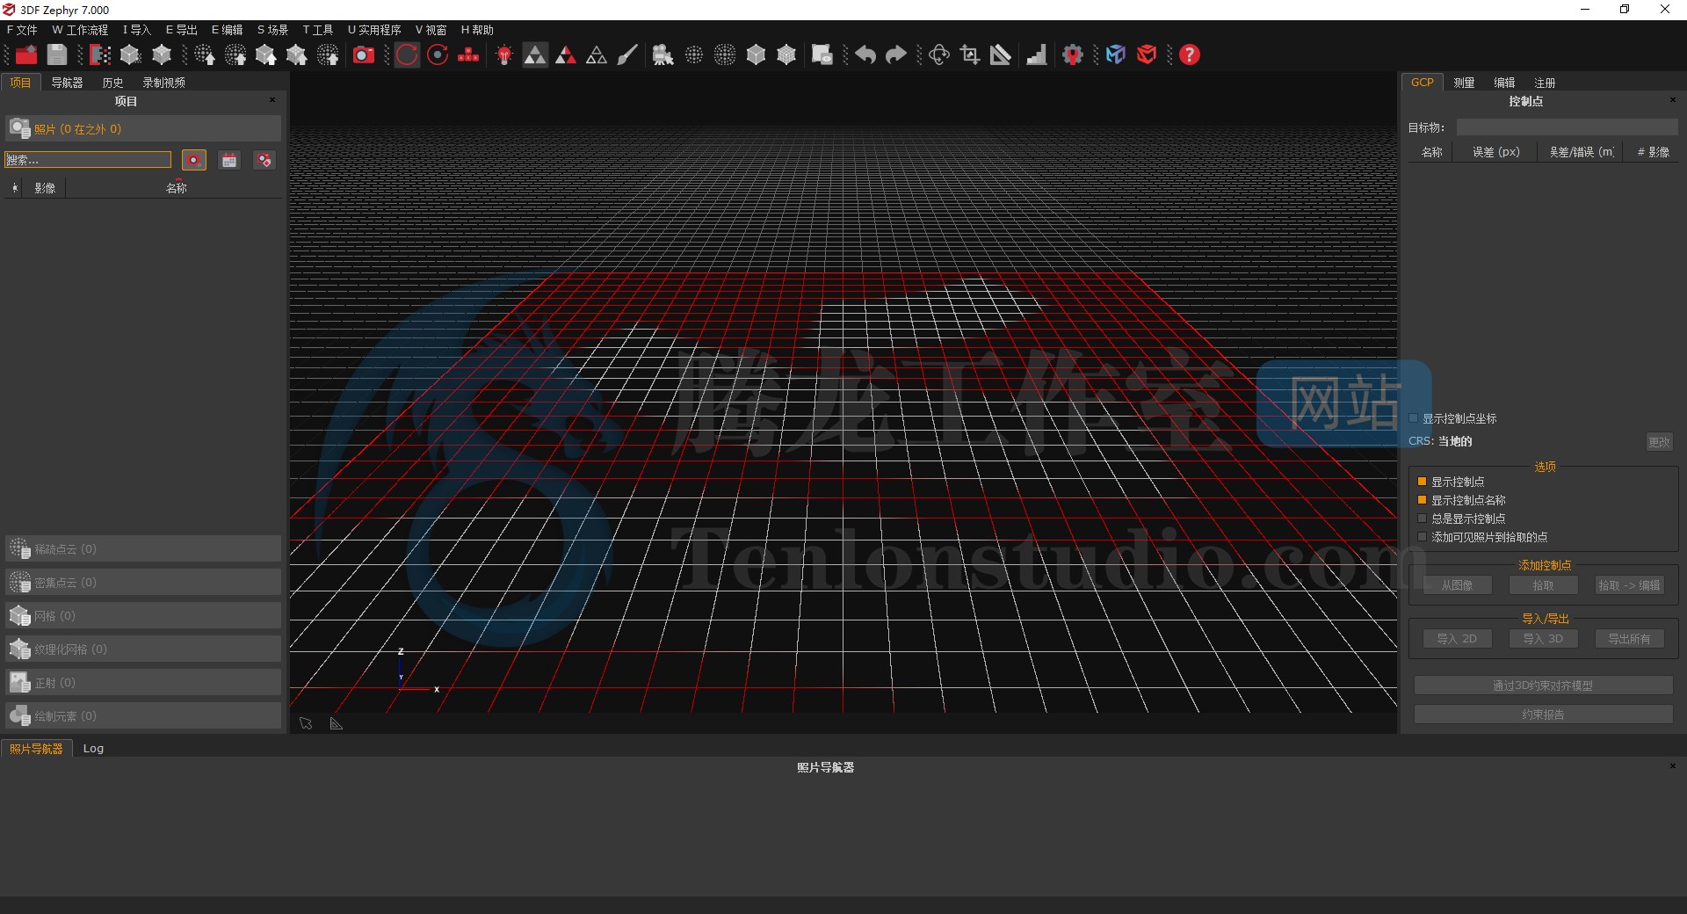Select the red orbit rotation icon
Viewport: 1687px width, 914px height.
coord(407,55)
